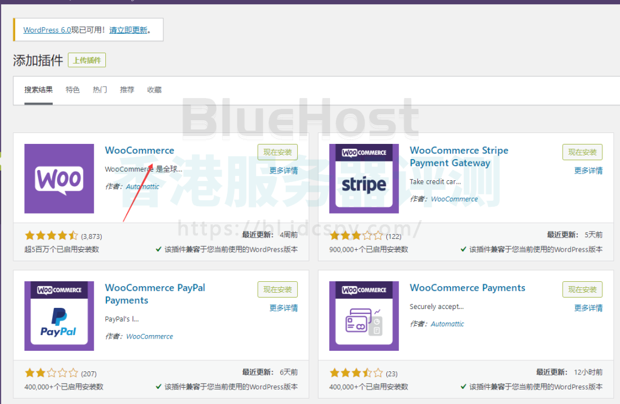Open the WordPress 6.0 link in the update notice
Viewport: 620px width, 404px height.
(x=47, y=30)
